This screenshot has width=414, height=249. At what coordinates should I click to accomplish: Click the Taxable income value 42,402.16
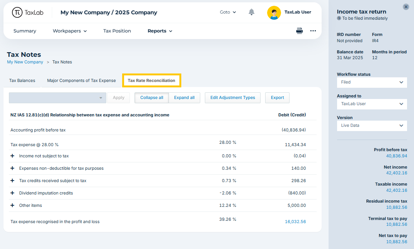click(397, 190)
